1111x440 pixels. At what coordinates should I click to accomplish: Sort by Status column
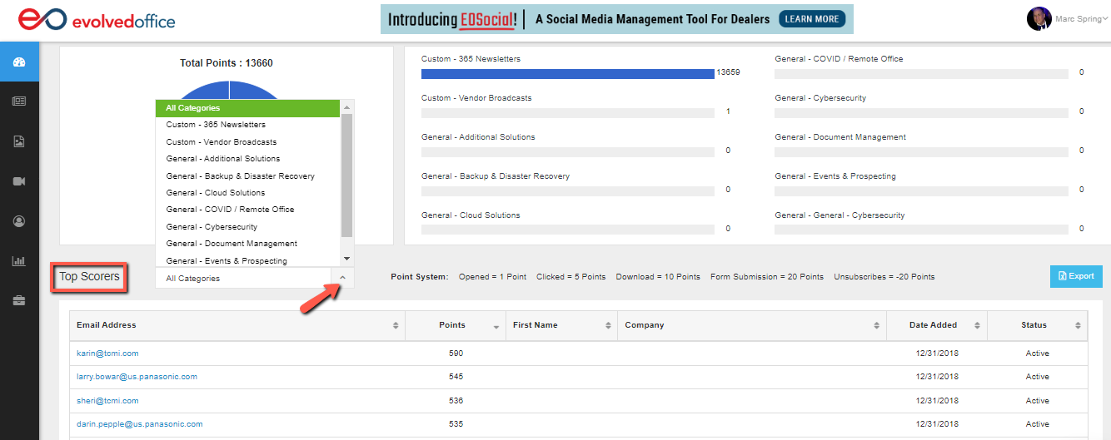1037,325
